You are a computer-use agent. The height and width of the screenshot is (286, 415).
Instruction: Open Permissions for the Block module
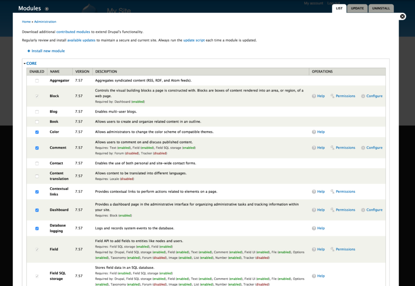pyautogui.click(x=345, y=96)
